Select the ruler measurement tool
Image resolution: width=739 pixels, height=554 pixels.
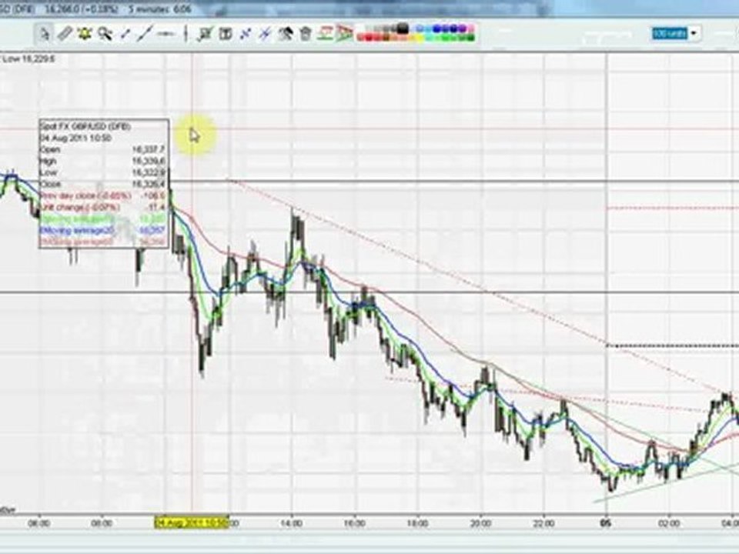click(x=65, y=34)
